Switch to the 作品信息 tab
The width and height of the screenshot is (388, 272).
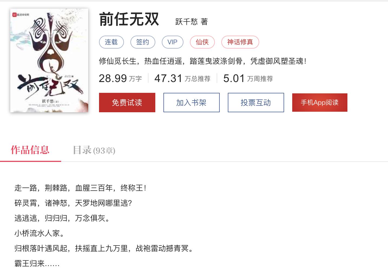(x=30, y=150)
